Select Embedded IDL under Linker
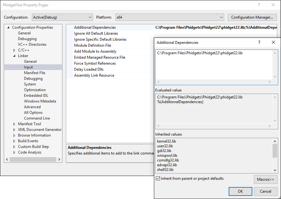281x199 pixels. tap(36, 96)
